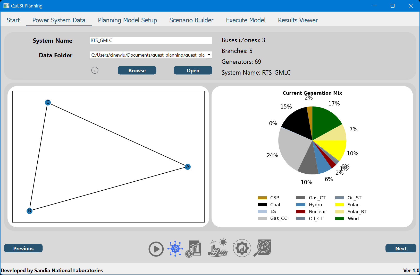Click the Gas_CC legend color swatch
Image resolution: width=420 pixels, height=275 pixels.
[x=262, y=218]
